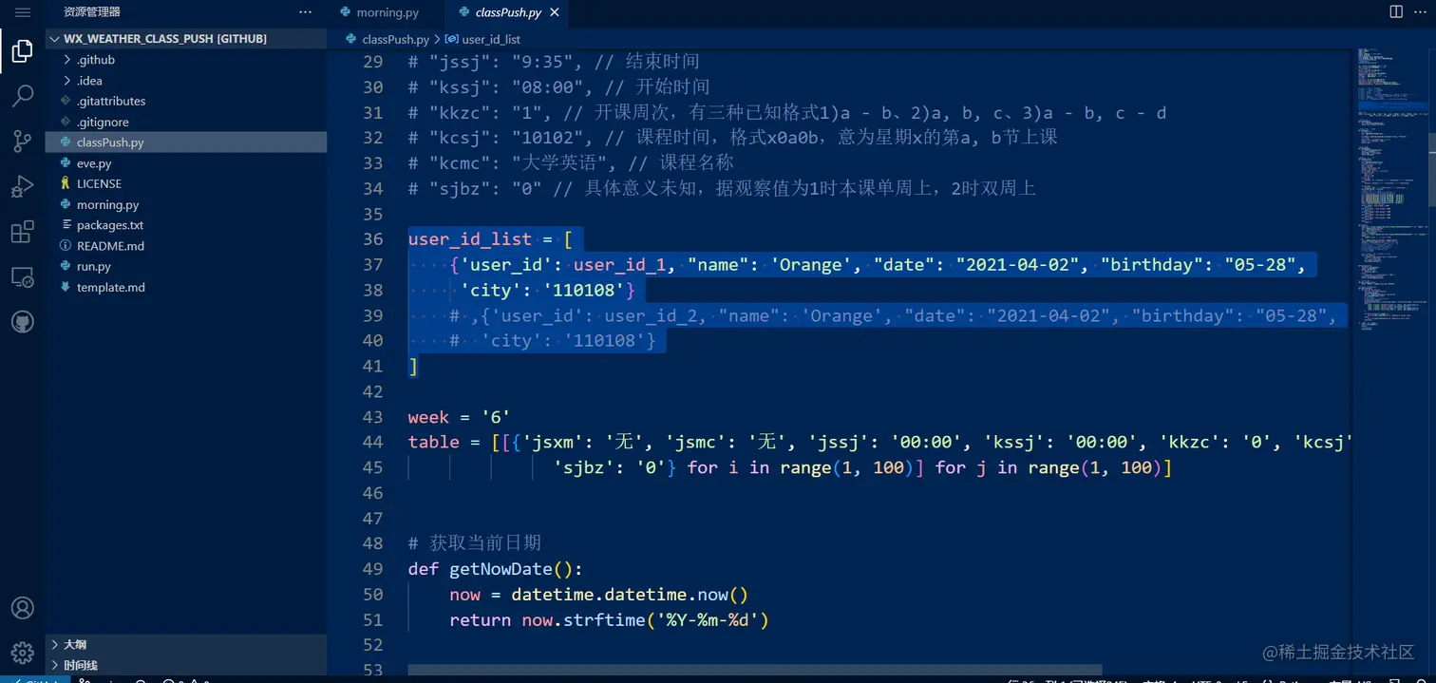Image resolution: width=1436 pixels, height=683 pixels.
Task: Collapse the WX_WEATHER_CLASS_PUSH folder section
Action: point(185,39)
